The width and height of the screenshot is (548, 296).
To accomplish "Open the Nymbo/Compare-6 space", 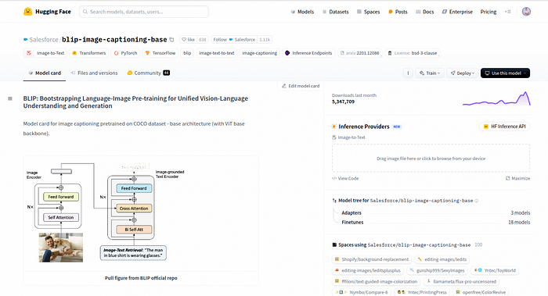I will [x=362, y=292].
